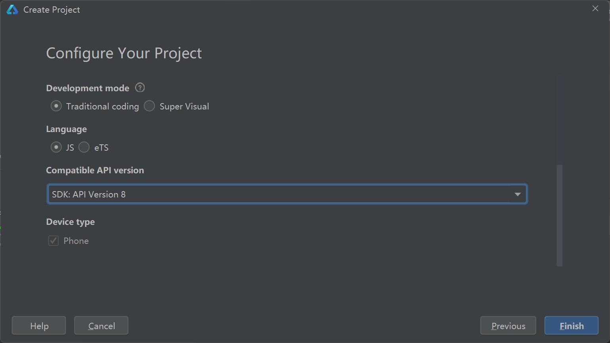610x343 pixels.
Task: Switch language to the eTS radio button
Action: (x=84, y=148)
